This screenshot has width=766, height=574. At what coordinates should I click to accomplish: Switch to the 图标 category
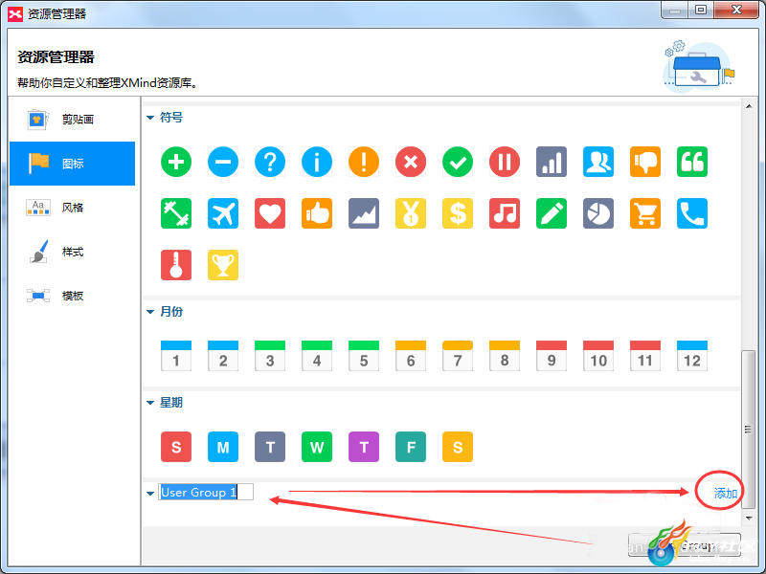tap(73, 164)
